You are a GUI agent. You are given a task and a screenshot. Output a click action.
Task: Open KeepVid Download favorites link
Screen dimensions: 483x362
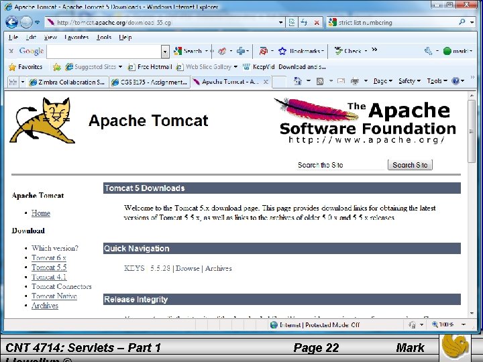(284, 67)
